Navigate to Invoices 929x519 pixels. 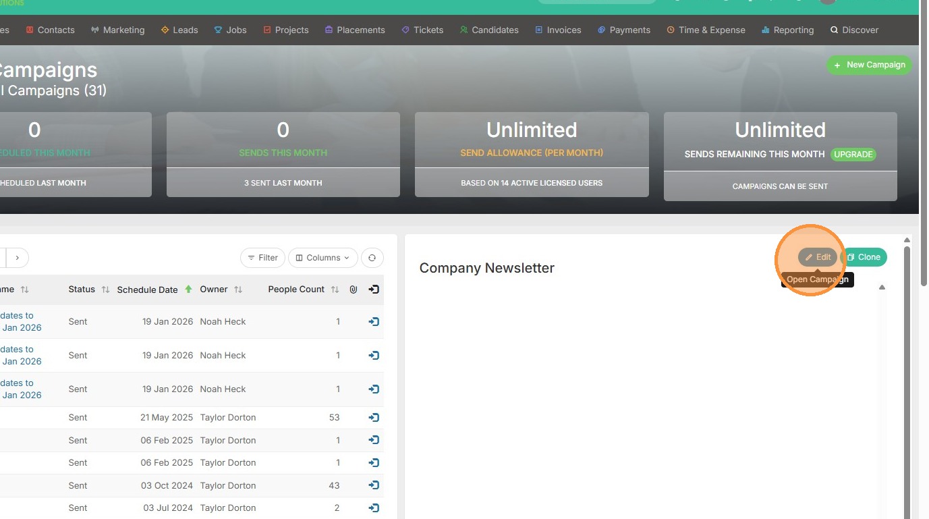(558, 30)
